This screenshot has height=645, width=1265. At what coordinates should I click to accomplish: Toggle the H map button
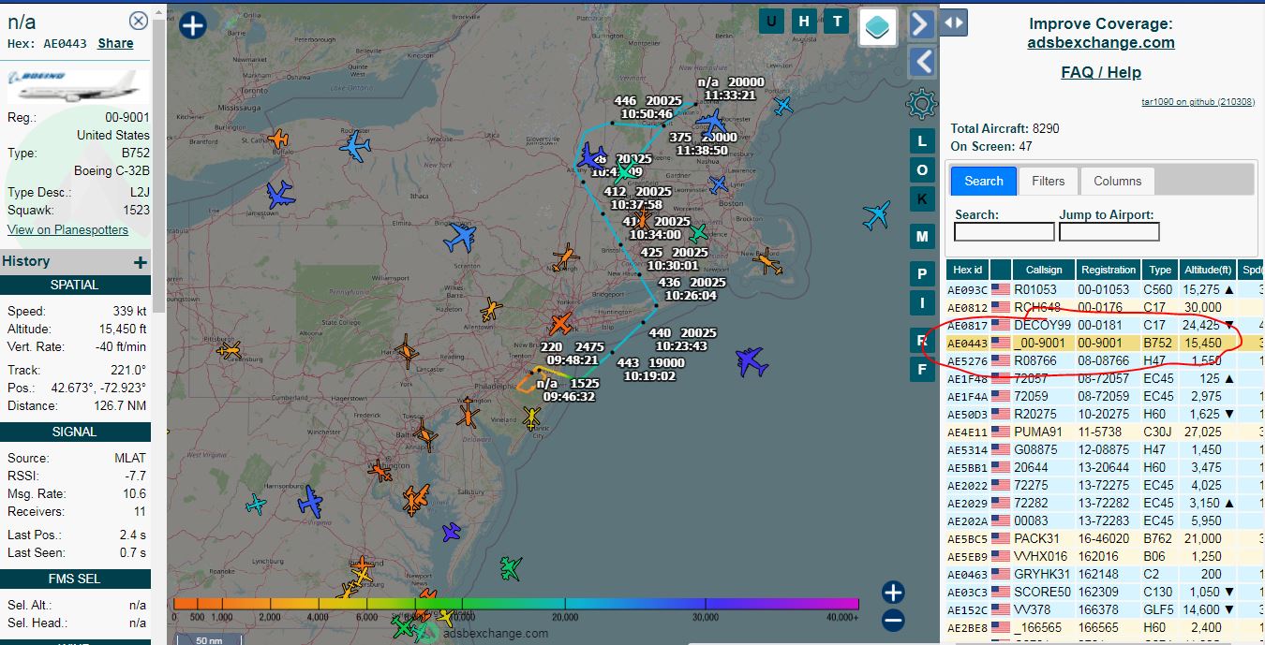804,22
